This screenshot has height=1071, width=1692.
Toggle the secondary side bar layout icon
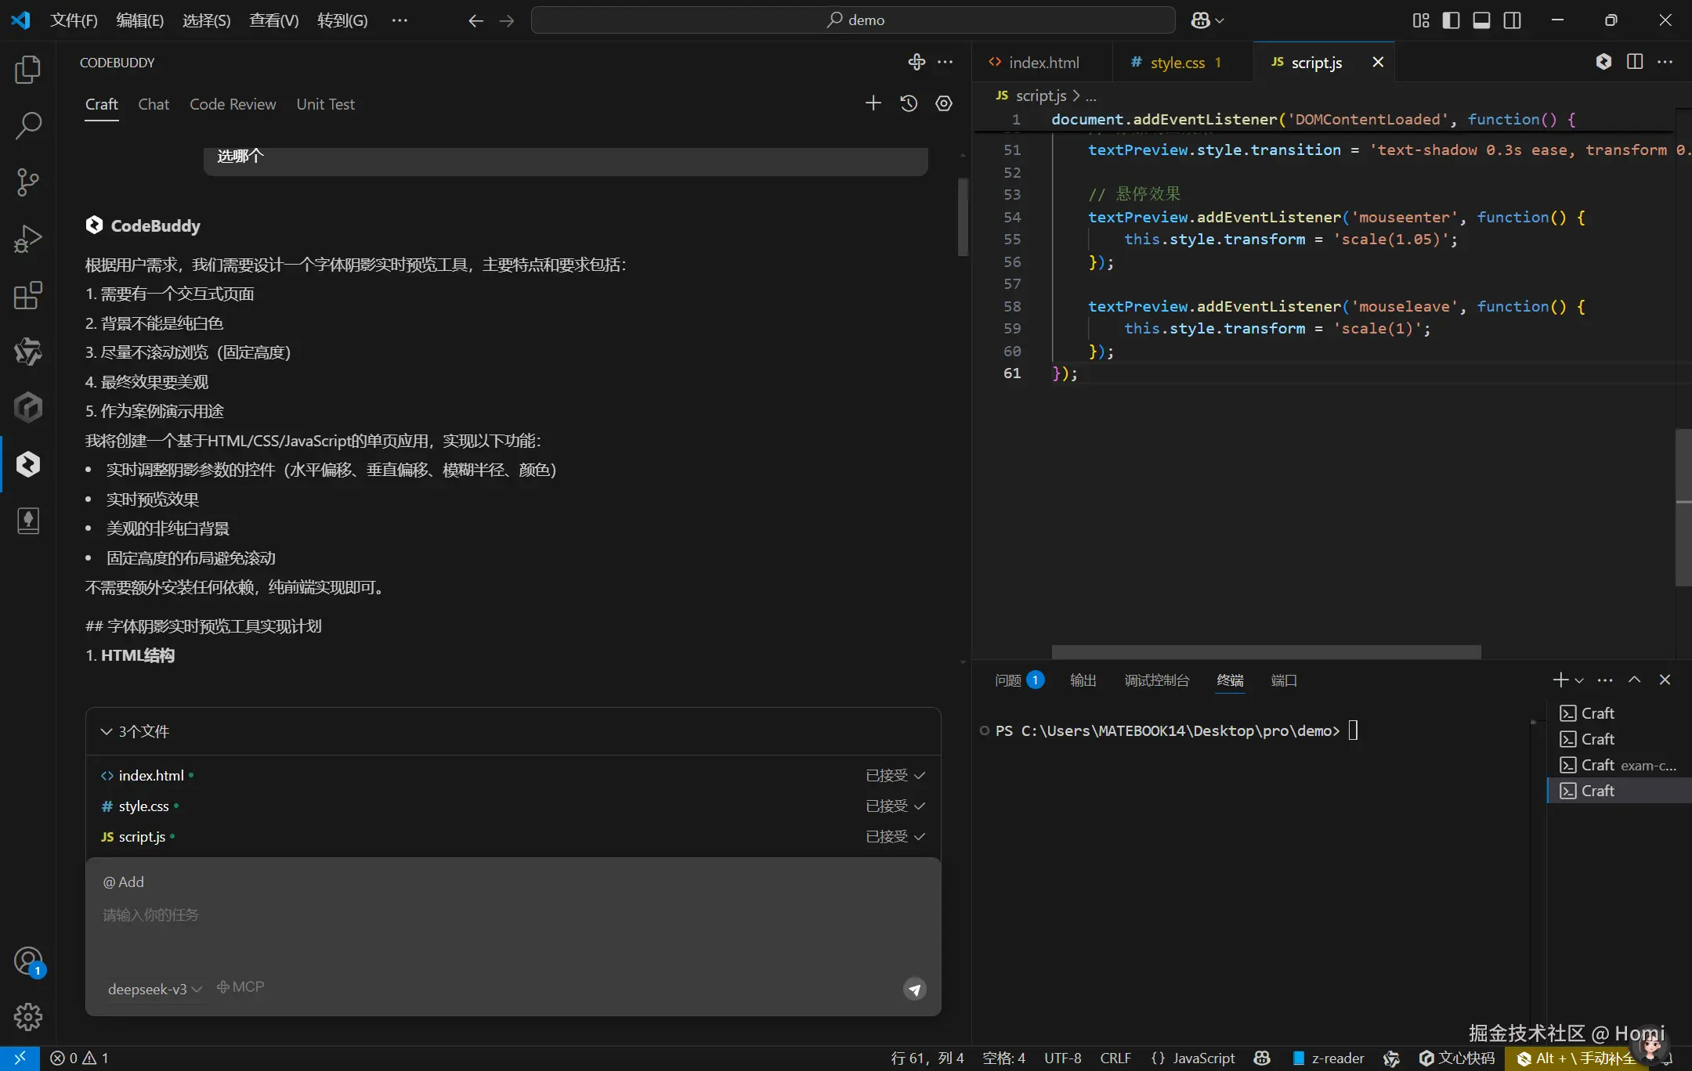1513,20
